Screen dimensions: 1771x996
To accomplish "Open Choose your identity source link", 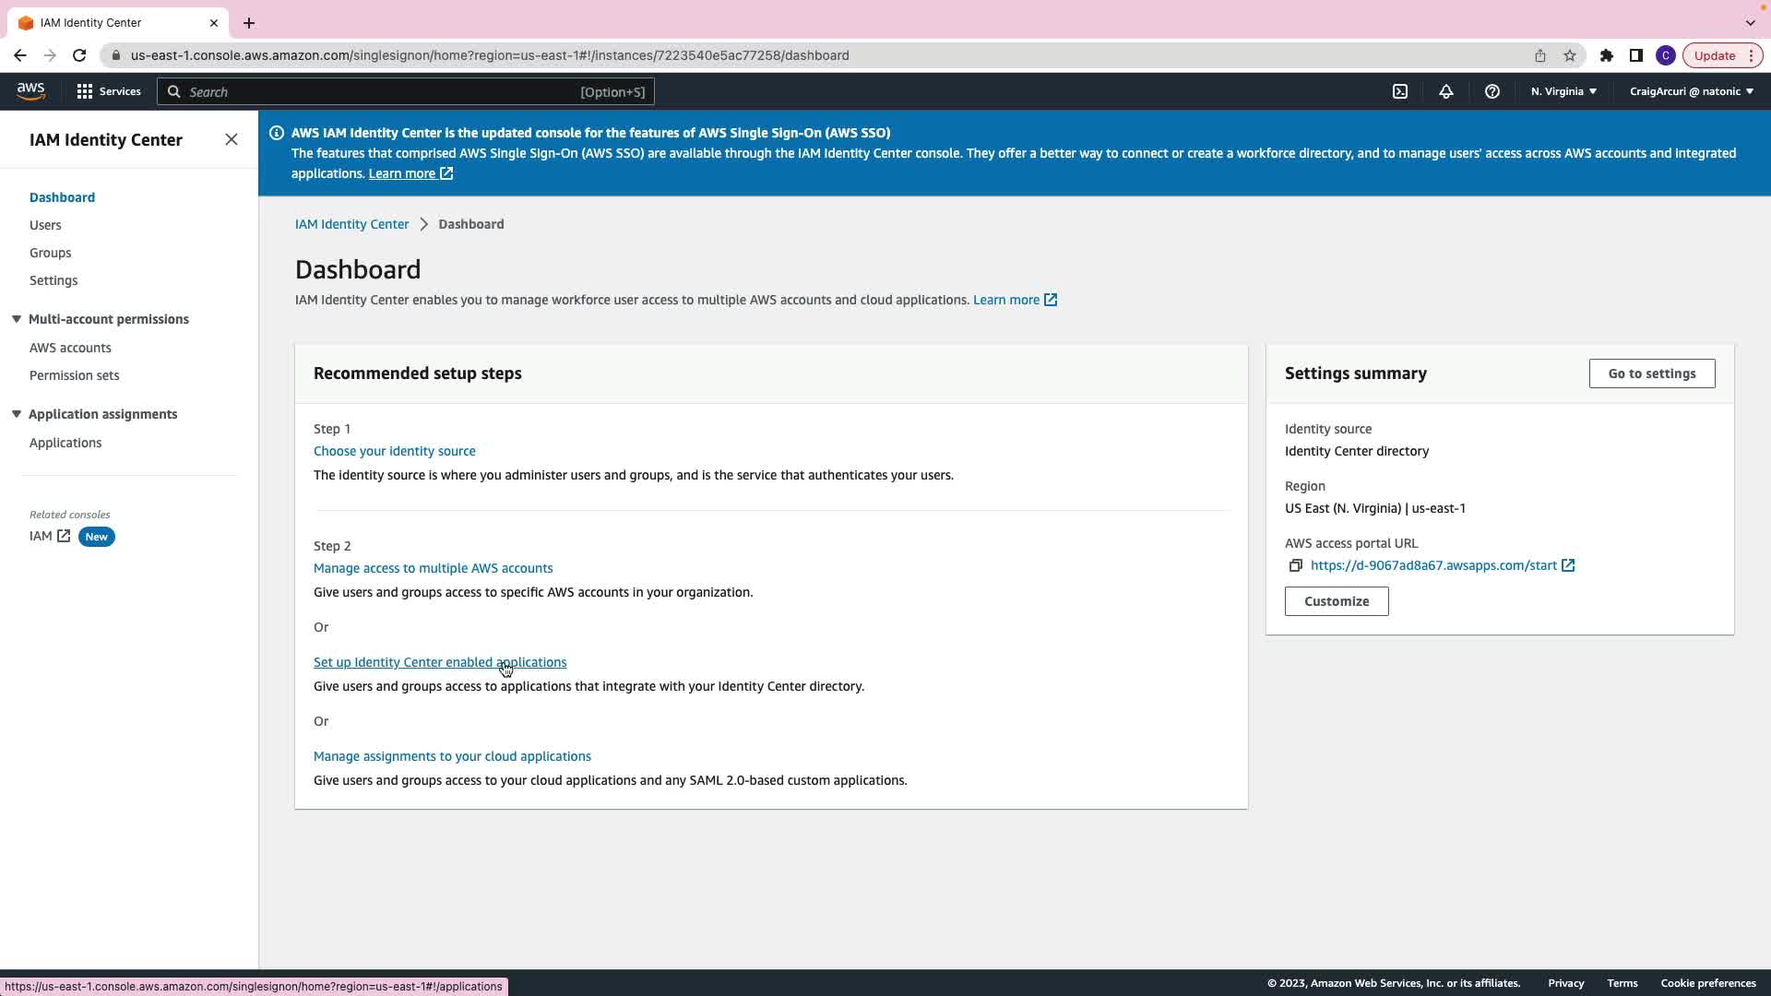I will pyautogui.click(x=394, y=451).
